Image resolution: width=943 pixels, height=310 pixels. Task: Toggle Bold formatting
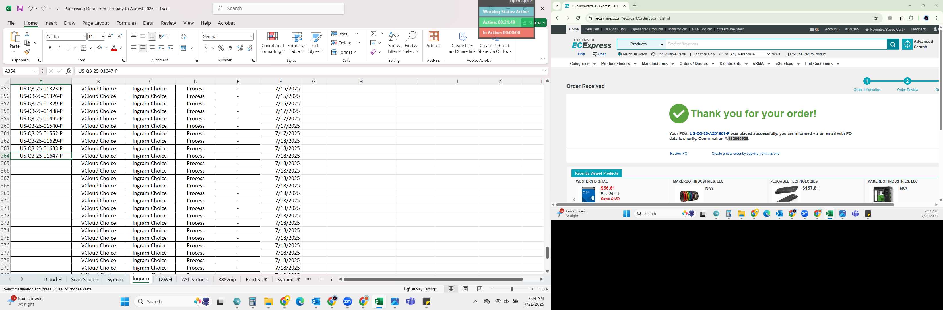[x=50, y=48]
